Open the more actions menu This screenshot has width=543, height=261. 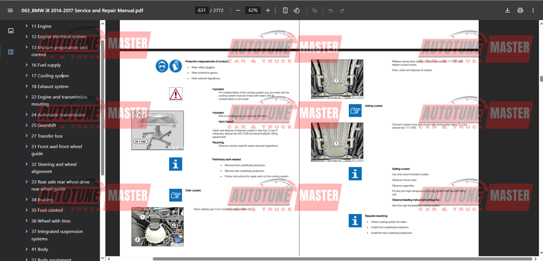coord(533,10)
